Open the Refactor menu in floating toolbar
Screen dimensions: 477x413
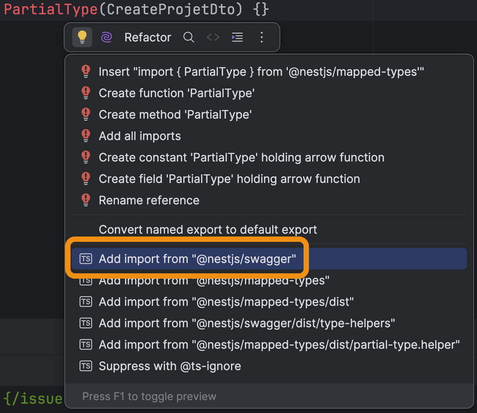(148, 37)
